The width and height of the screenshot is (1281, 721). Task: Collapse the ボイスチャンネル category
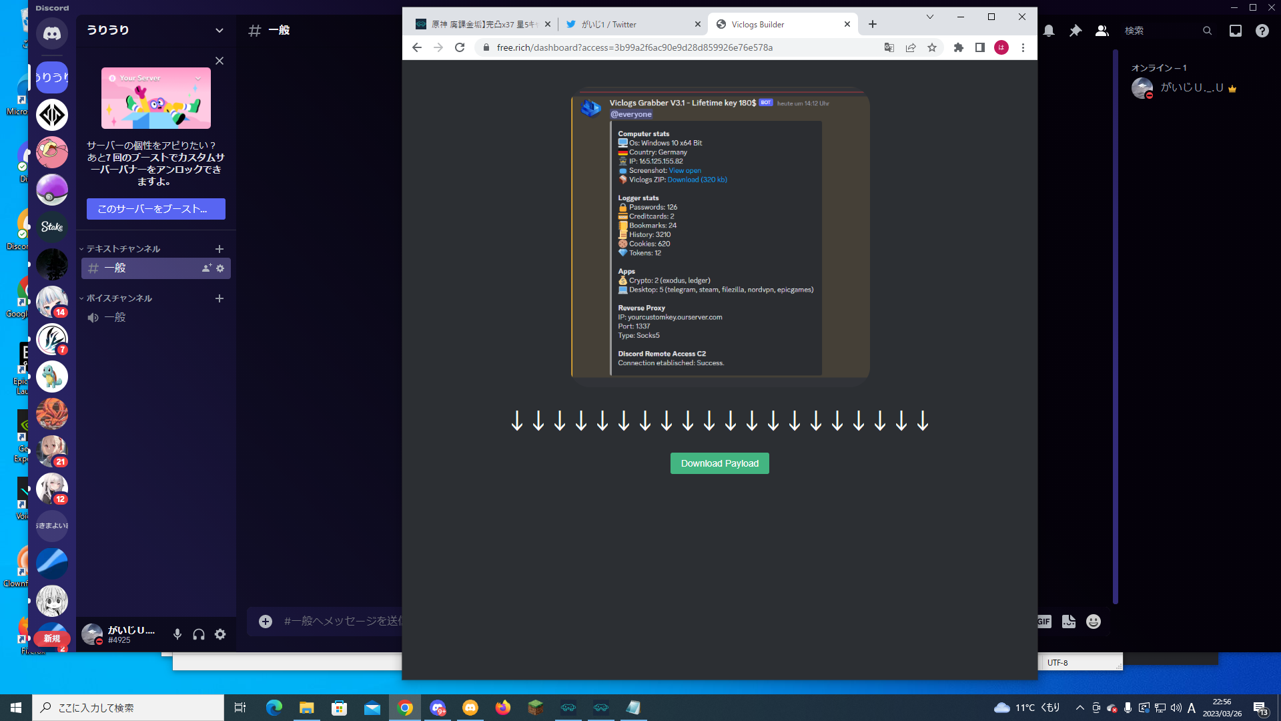tap(119, 298)
